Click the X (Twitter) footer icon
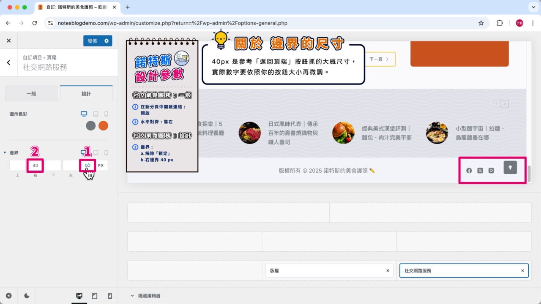The image size is (541, 304). coord(480,171)
